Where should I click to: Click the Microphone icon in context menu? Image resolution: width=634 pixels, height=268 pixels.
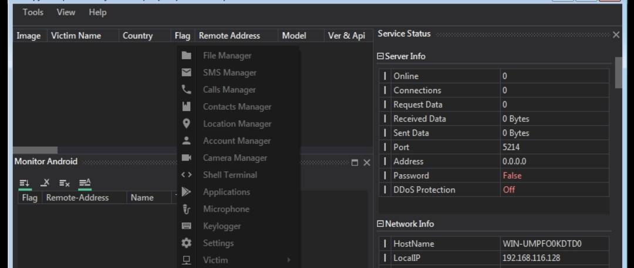[x=187, y=209]
